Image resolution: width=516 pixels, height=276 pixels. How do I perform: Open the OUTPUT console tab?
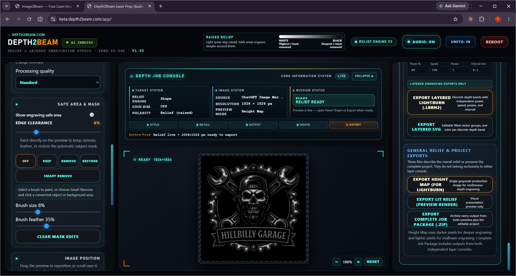pos(254,125)
